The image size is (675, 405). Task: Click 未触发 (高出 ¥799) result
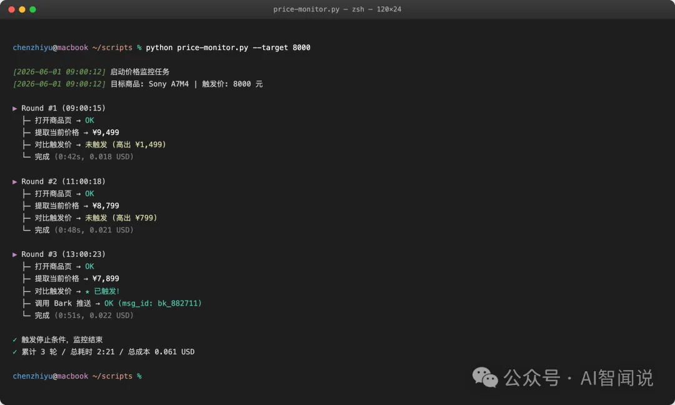tap(121, 217)
